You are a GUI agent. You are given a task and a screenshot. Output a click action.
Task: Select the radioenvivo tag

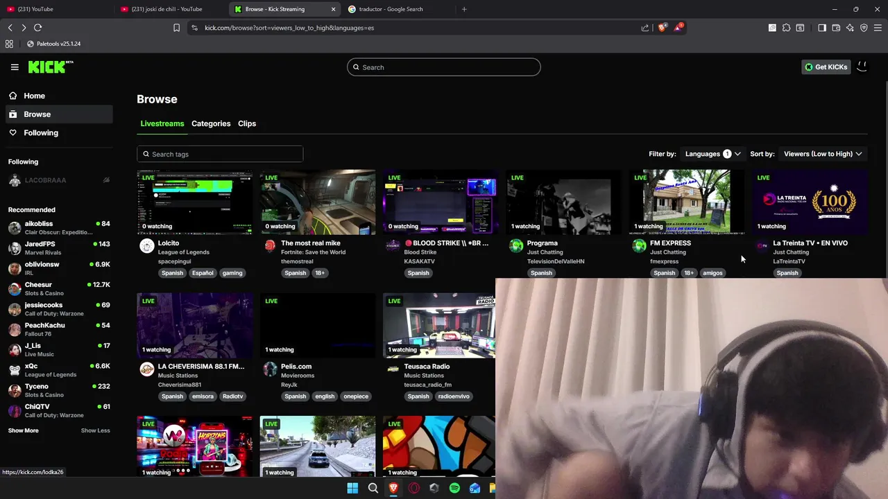(454, 396)
